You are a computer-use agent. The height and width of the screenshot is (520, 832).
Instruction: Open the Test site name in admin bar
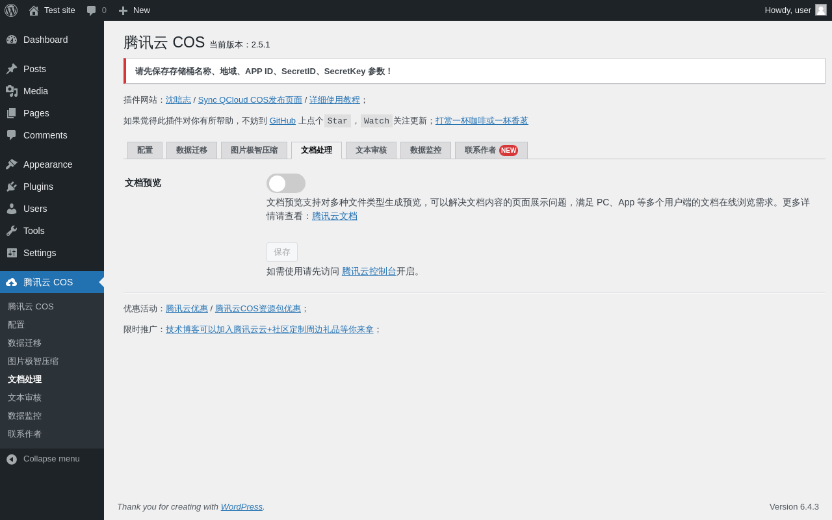pos(60,10)
